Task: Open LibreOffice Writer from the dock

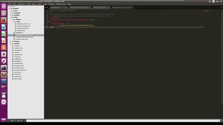Action: tap(4, 27)
